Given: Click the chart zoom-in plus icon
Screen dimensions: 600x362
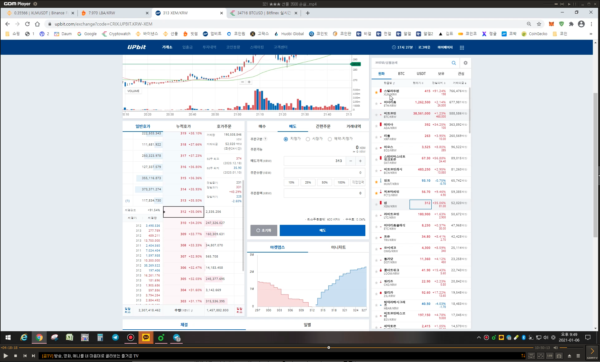Looking at the screenshot, I should (249, 82).
